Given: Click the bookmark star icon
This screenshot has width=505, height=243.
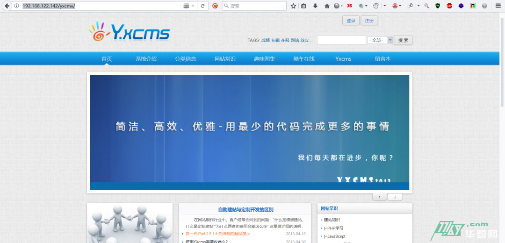Looking at the screenshot, I should [x=293, y=6].
